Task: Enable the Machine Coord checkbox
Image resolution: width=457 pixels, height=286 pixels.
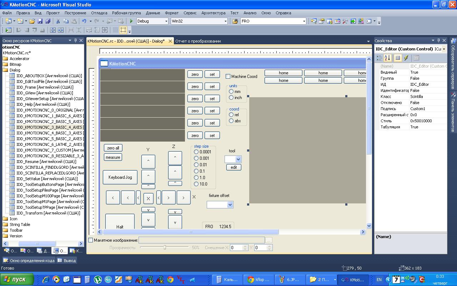Action: pyautogui.click(x=228, y=77)
